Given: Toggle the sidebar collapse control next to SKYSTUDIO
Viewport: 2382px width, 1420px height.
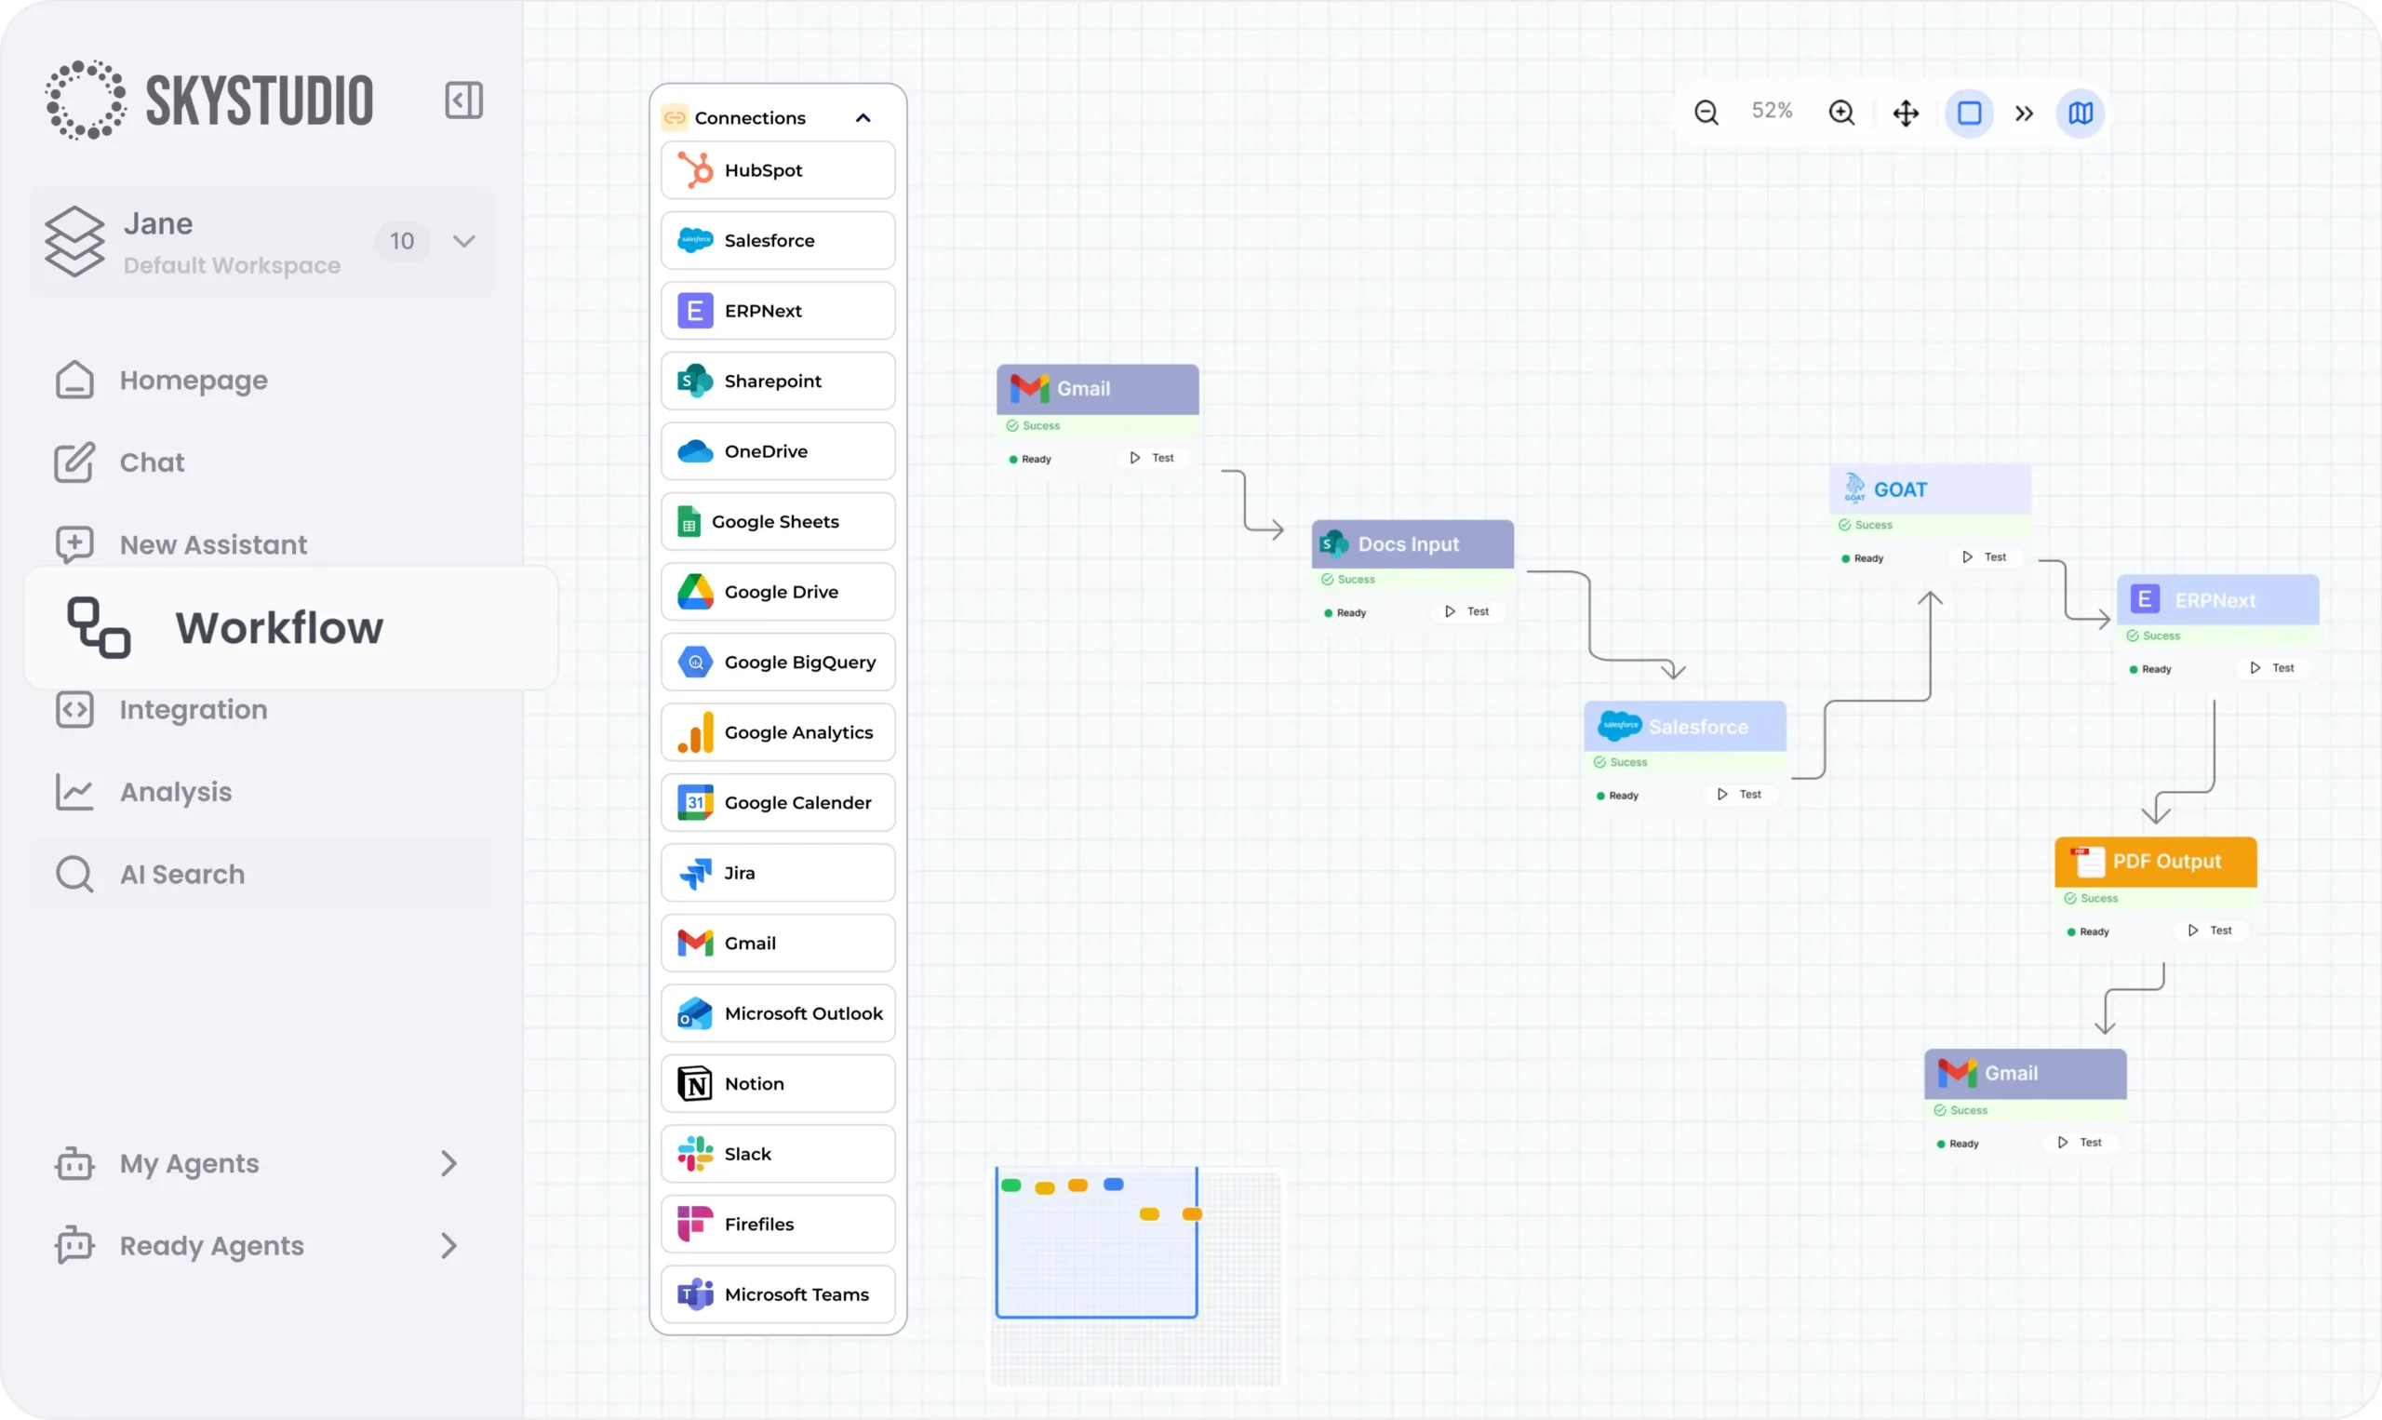Looking at the screenshot, I should [x=464, y=100].
